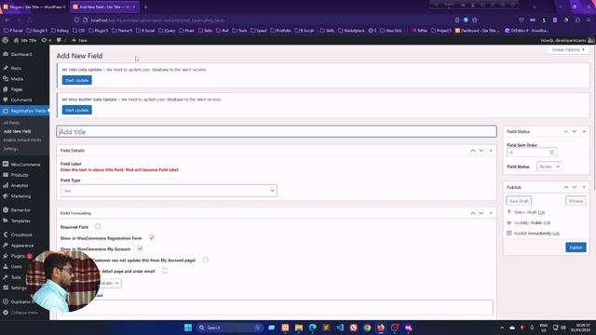Click the New plus item in admin bar

pos(79,40)
